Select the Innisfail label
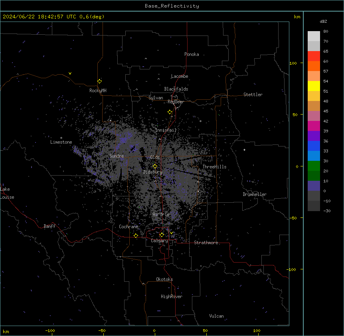This screenshot has width=344, height=336. point(166,130)
